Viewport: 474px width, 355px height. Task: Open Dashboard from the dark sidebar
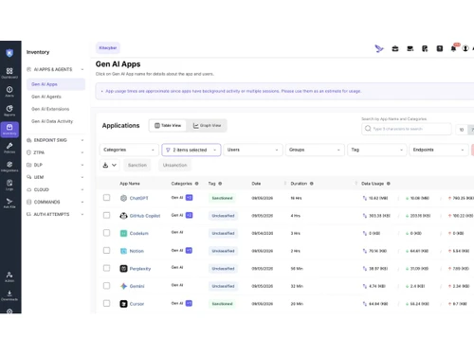9,73
